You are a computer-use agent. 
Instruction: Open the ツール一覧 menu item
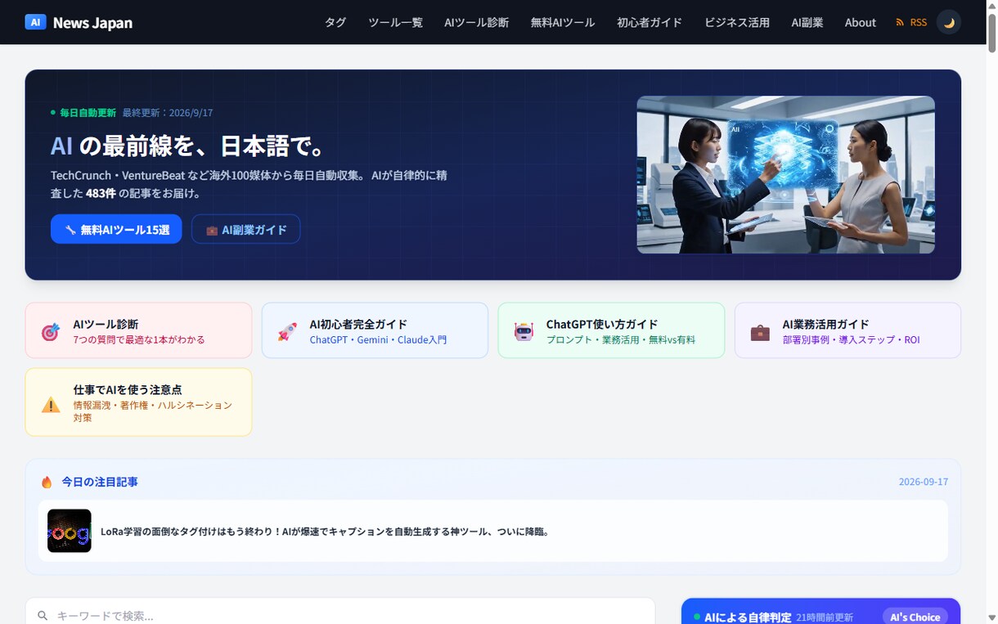(x=395, y=22)
